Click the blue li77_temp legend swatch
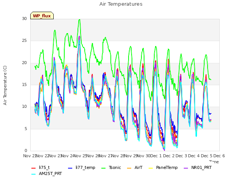 70,168
